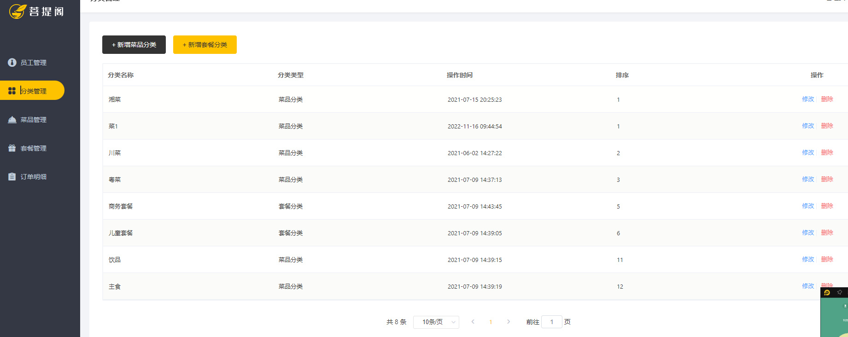Click the 操作时间 column header
This screenshot has width=848, height=337.
pos(460,75)
